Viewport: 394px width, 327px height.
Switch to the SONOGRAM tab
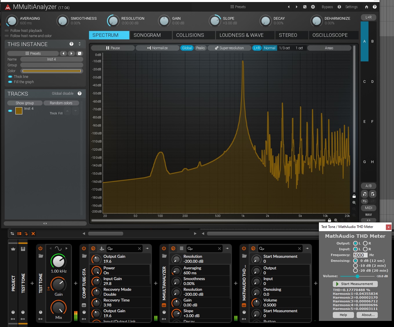(x=150, y=35)
